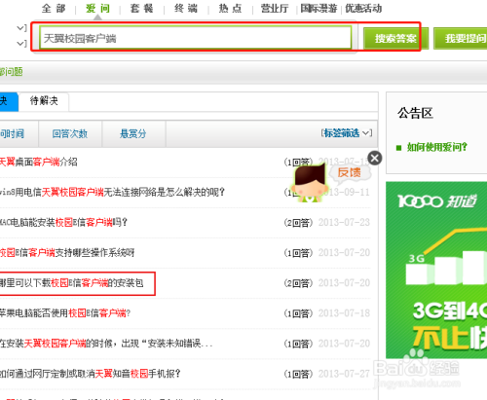Open question about win8 天翼校园客户端无法连接网络
The height and width of the screenshot is (400, 487).
pyautogui.click(x=112, y=192)
